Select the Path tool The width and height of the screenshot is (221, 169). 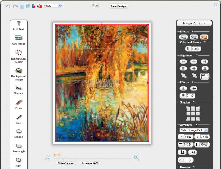pyautogui.click(x=18, y=162)
